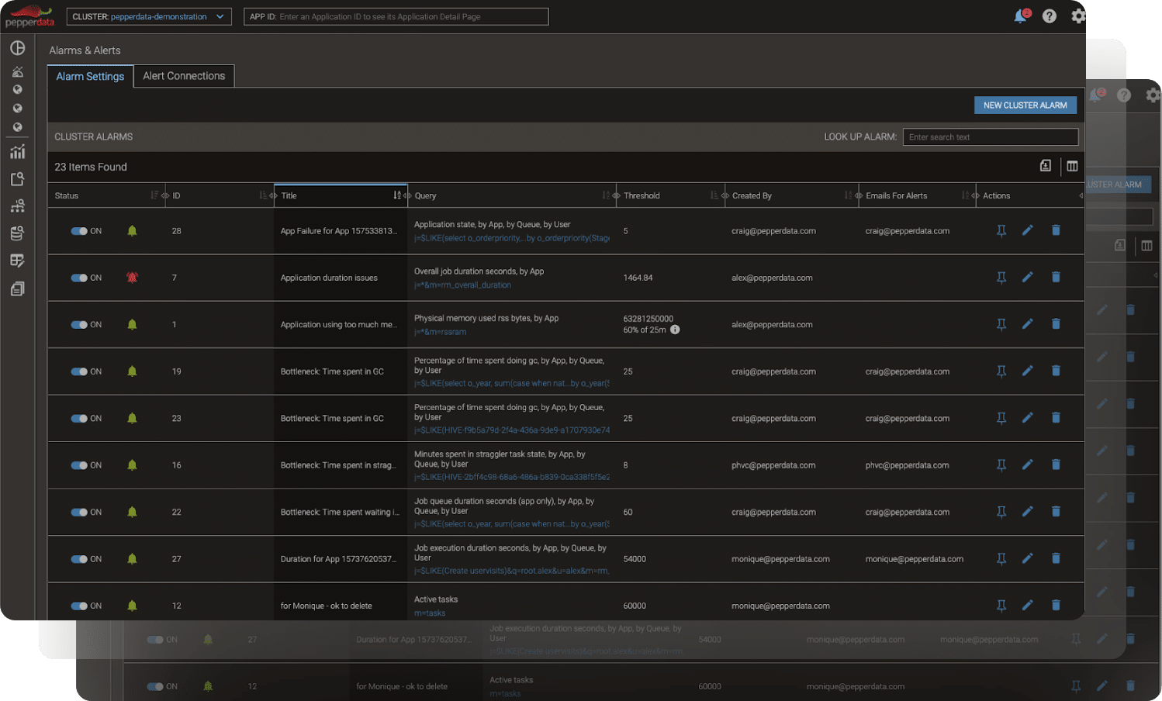
Task: Click the help icon in background window
Action: [1124, 95]
